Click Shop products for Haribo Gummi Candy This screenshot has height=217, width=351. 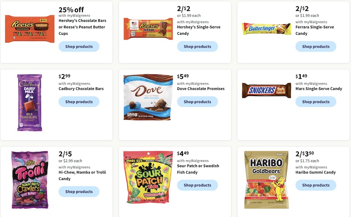(316, 185)
